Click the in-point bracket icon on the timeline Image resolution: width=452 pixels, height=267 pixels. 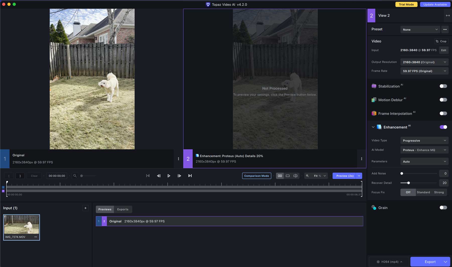9,176
